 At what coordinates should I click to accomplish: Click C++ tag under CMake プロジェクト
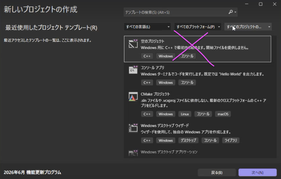[147, 114]
